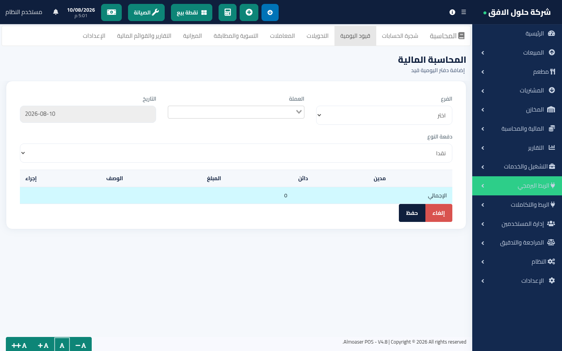This screenshot has height=351, width=562.
Task: Click the الإجمالي total row label
Action: (437, 196)
